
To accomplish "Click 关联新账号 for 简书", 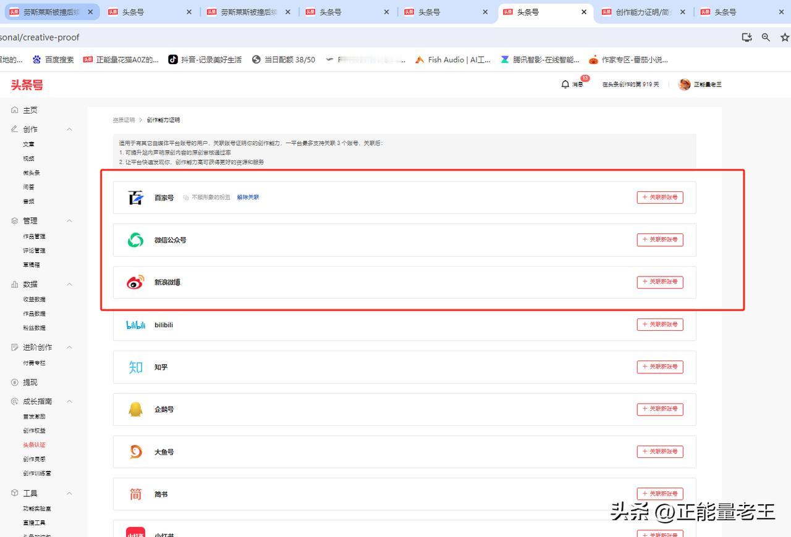I will click(660, 494).
